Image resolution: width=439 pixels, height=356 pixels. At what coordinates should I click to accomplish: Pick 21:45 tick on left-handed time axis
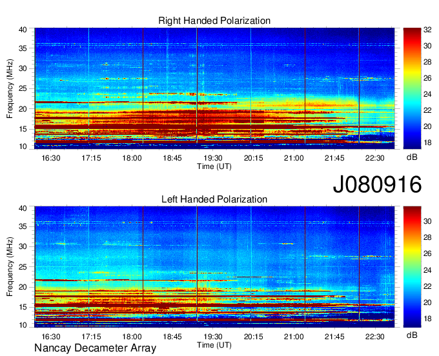(334, 337)
